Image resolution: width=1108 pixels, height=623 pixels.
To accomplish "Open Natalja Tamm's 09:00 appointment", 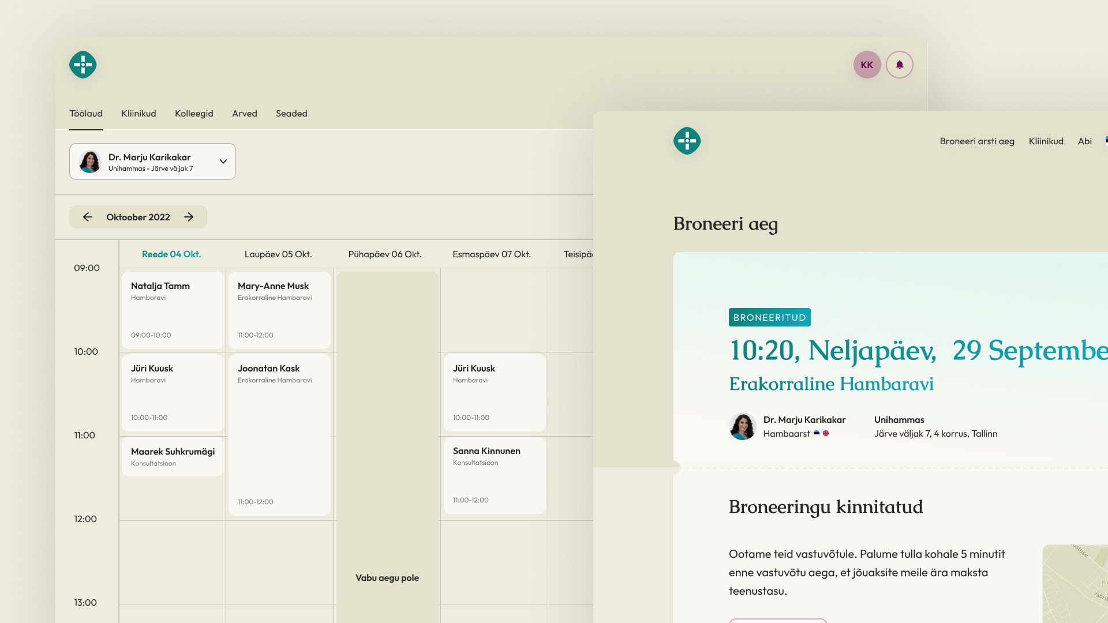I will (171, 310).
